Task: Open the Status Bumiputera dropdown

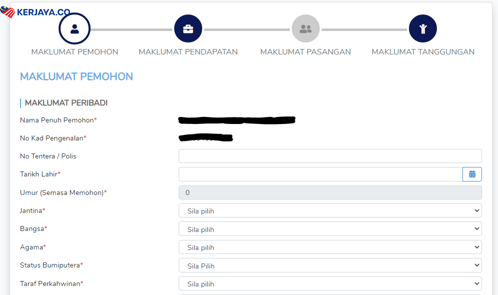Action: [330, 265]
